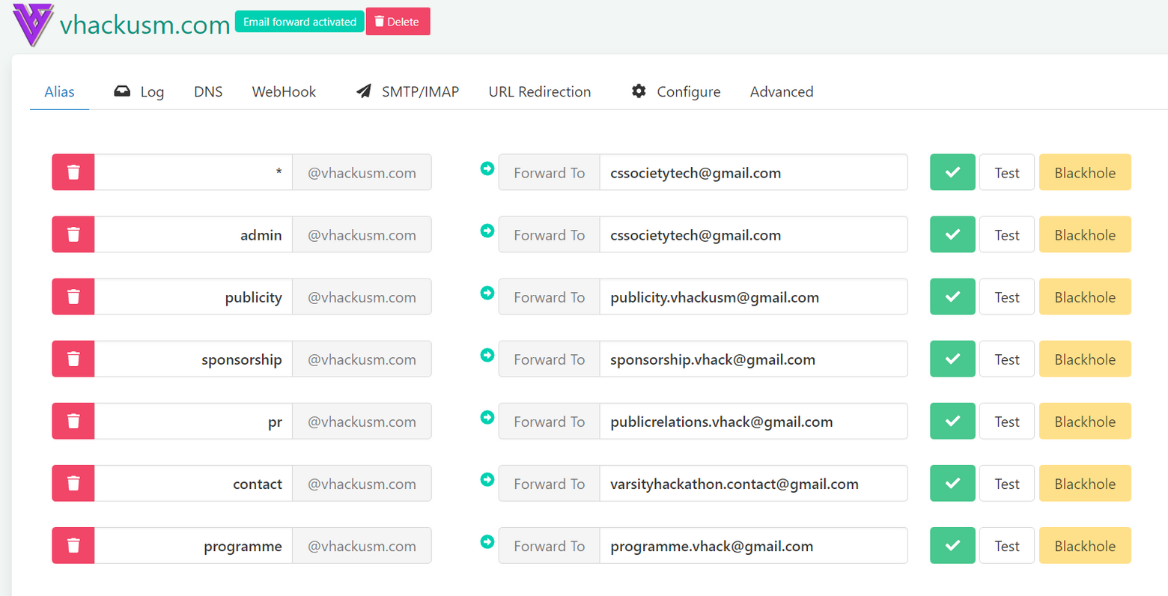Click the pr forward-to email field
1168x596 pixels.
click(x=752, y=422)
